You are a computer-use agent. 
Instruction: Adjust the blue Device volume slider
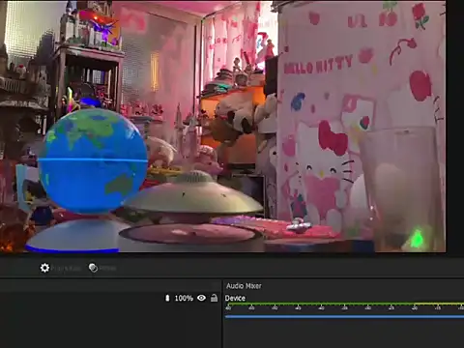coord(344,317)
